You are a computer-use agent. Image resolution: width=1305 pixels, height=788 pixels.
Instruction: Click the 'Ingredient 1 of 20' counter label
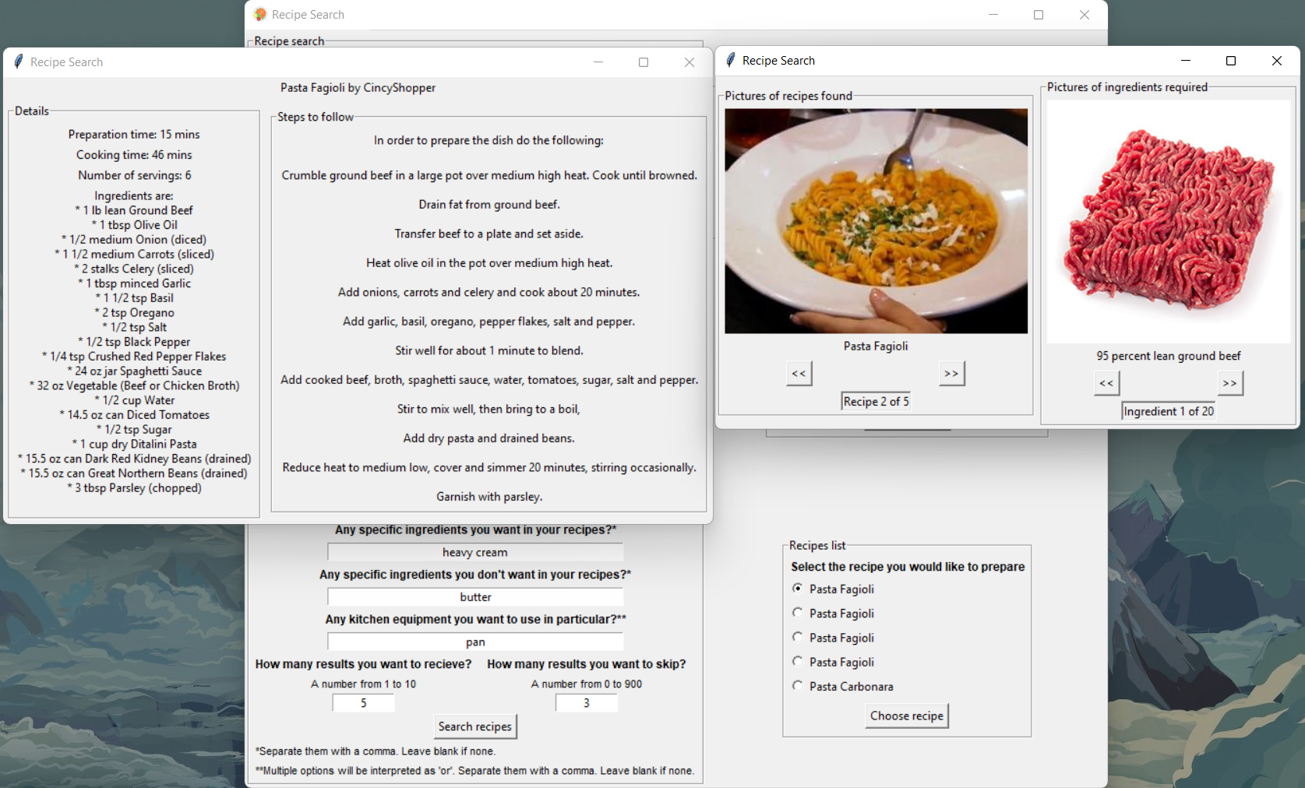click(x=1169, y=411)
